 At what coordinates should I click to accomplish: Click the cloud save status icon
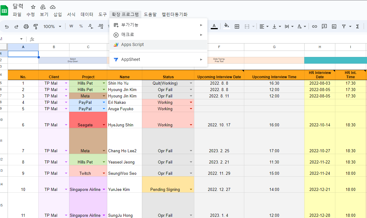(53, 7)
